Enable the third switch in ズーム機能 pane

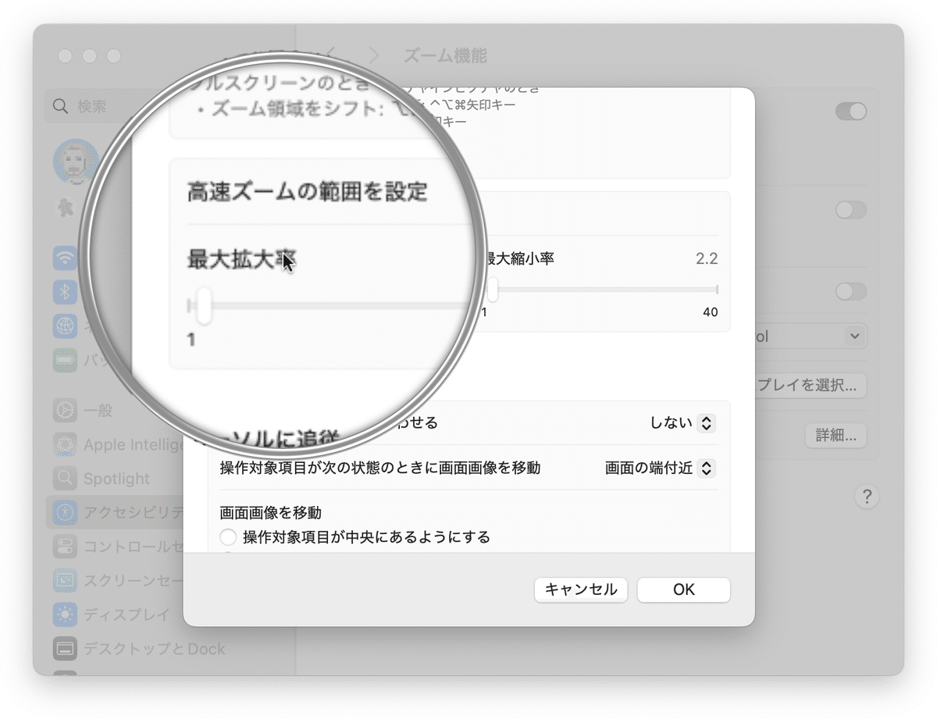coord(851,291)
